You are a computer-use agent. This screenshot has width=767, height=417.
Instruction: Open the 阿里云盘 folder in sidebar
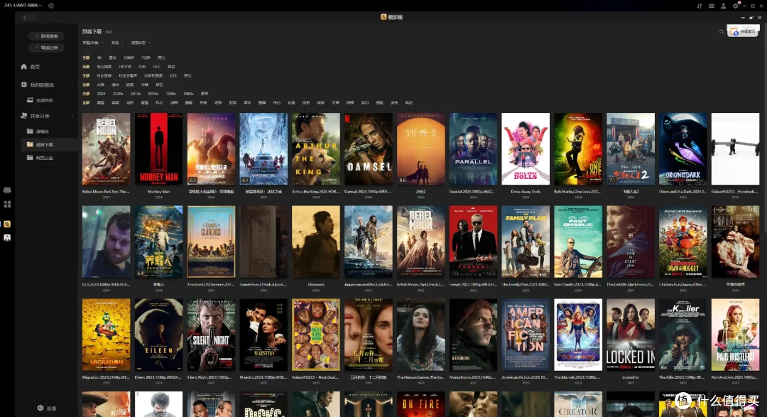(x=40, y=158)
